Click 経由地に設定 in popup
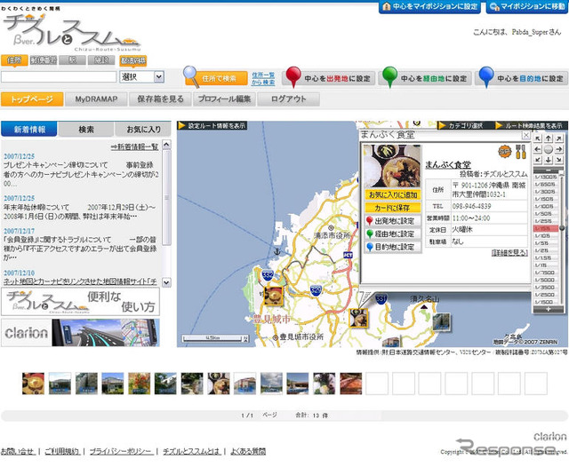This screenshot has height=467, width=569. click(x=393, y=234)
